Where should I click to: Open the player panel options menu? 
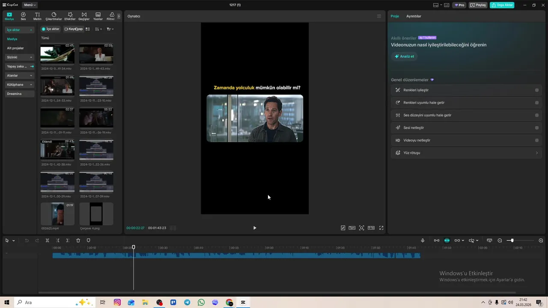(379, 16)
